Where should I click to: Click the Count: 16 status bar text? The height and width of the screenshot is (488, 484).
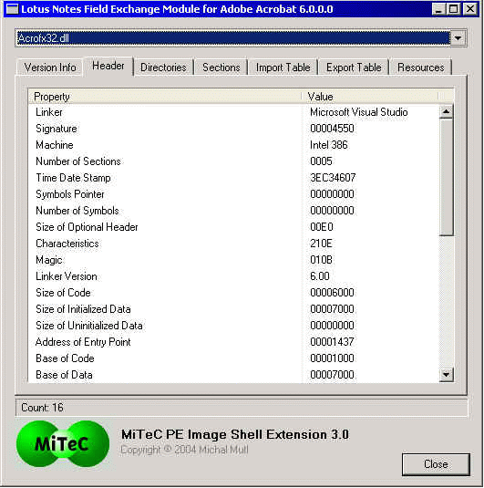(x=42, y=408)
